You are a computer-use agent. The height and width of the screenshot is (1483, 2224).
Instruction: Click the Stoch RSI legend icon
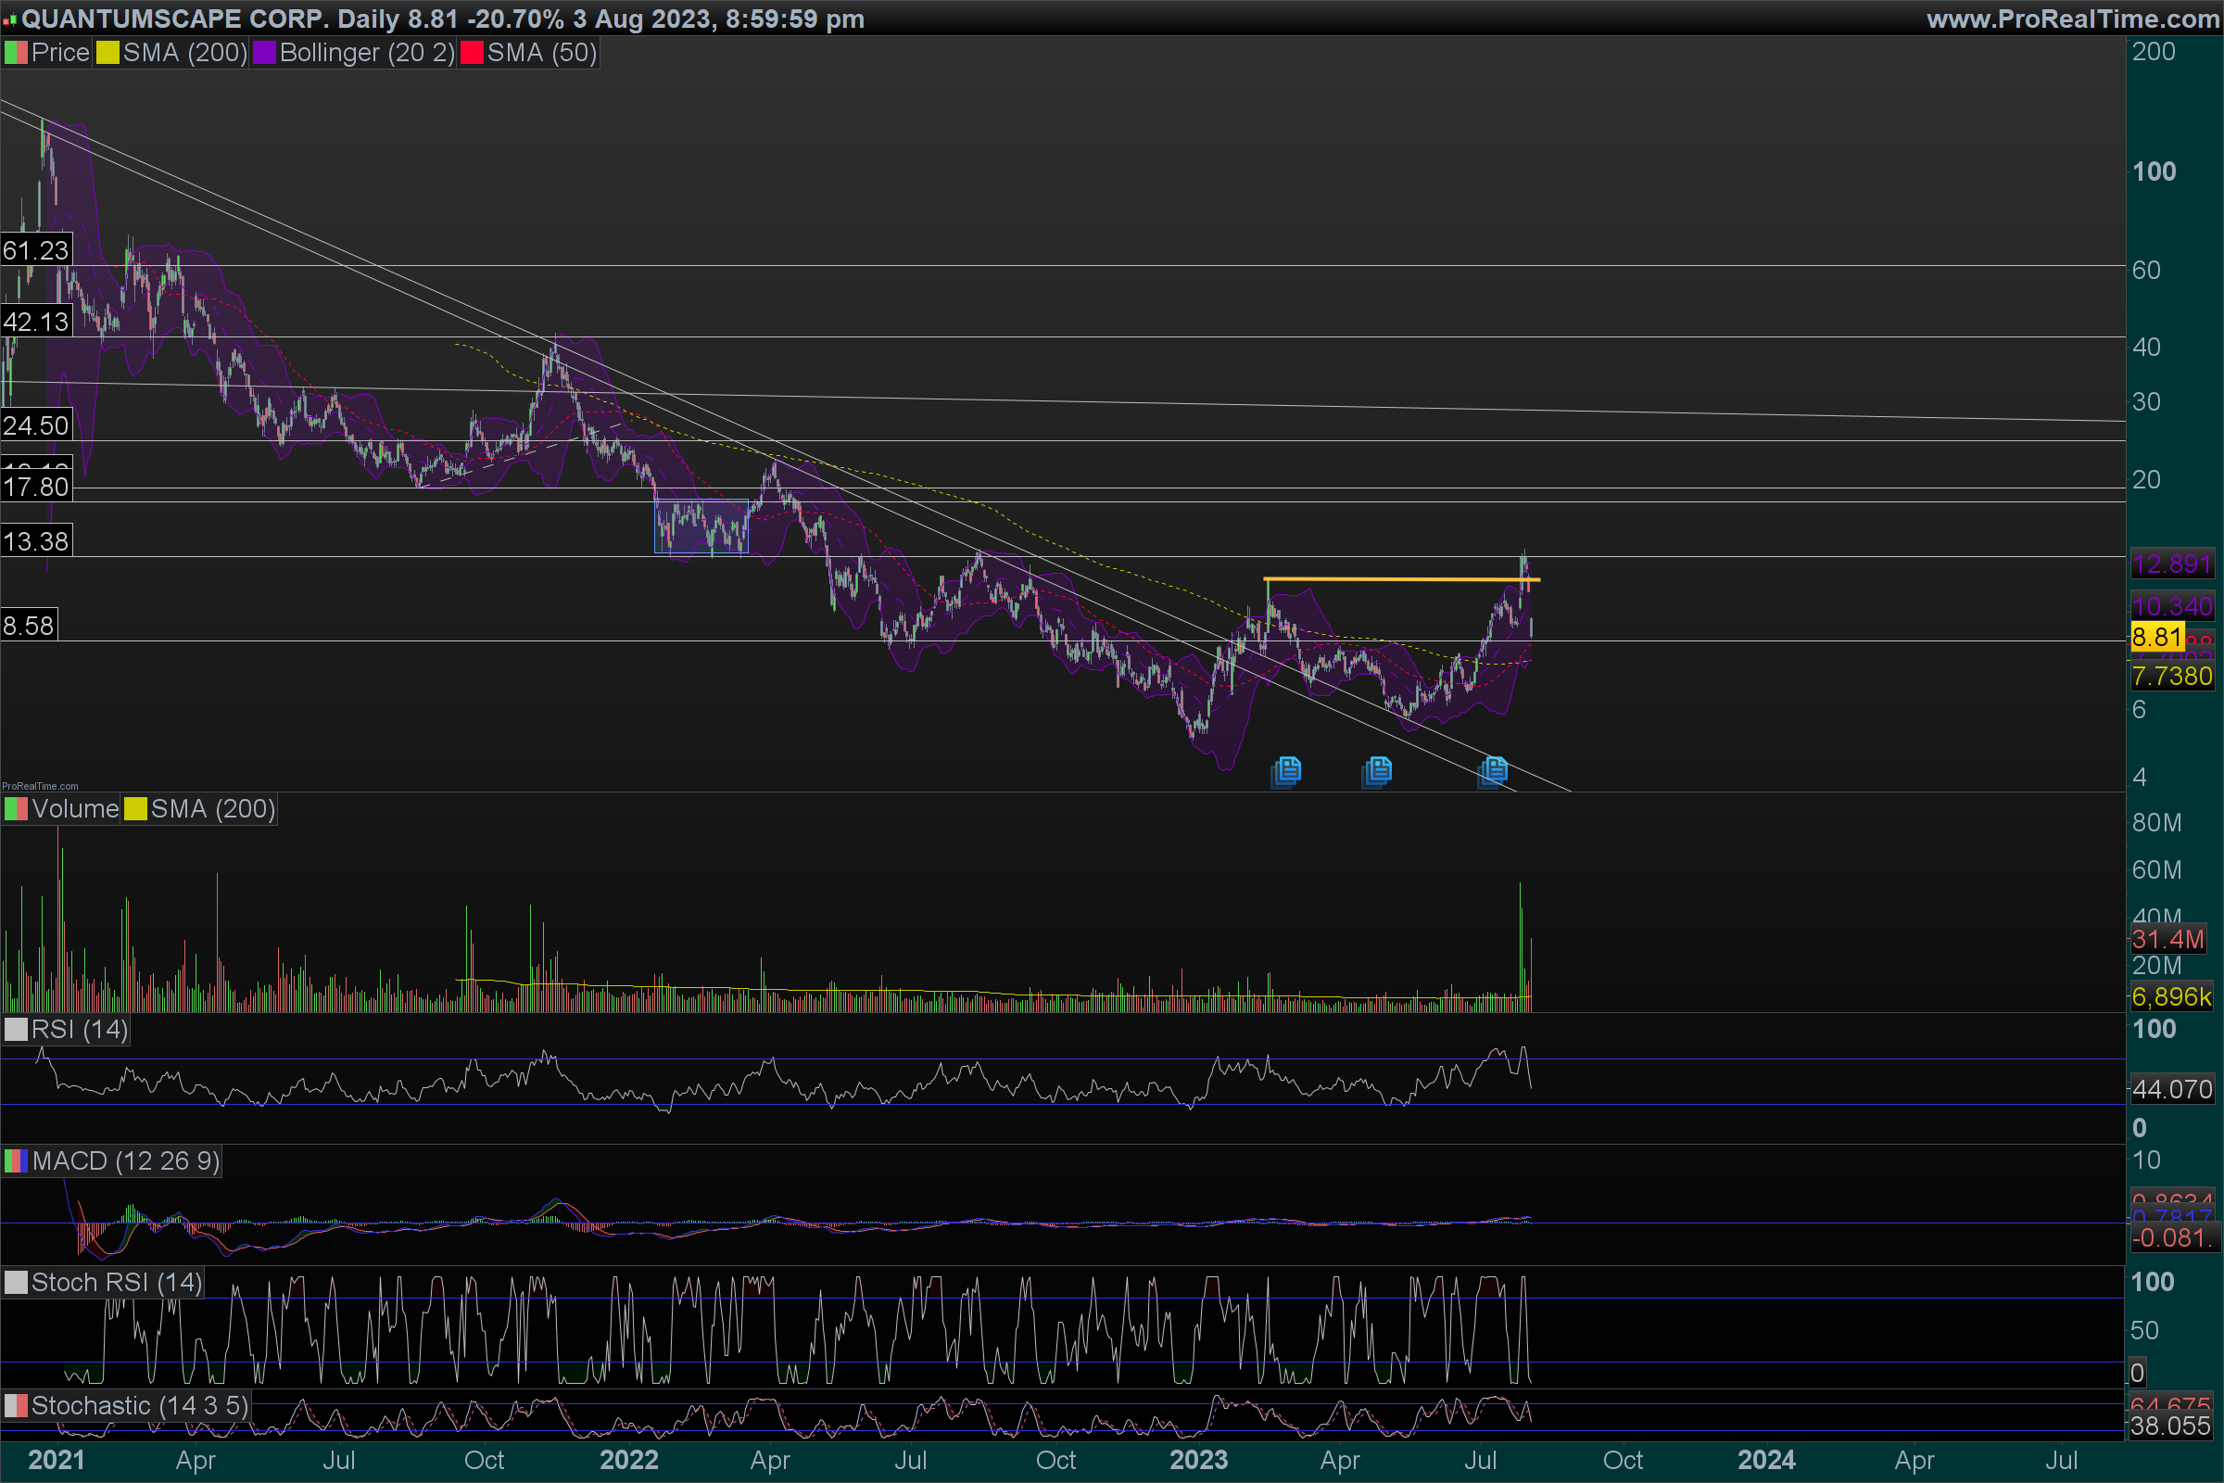pyautogui.click(x=16, y=1283)
